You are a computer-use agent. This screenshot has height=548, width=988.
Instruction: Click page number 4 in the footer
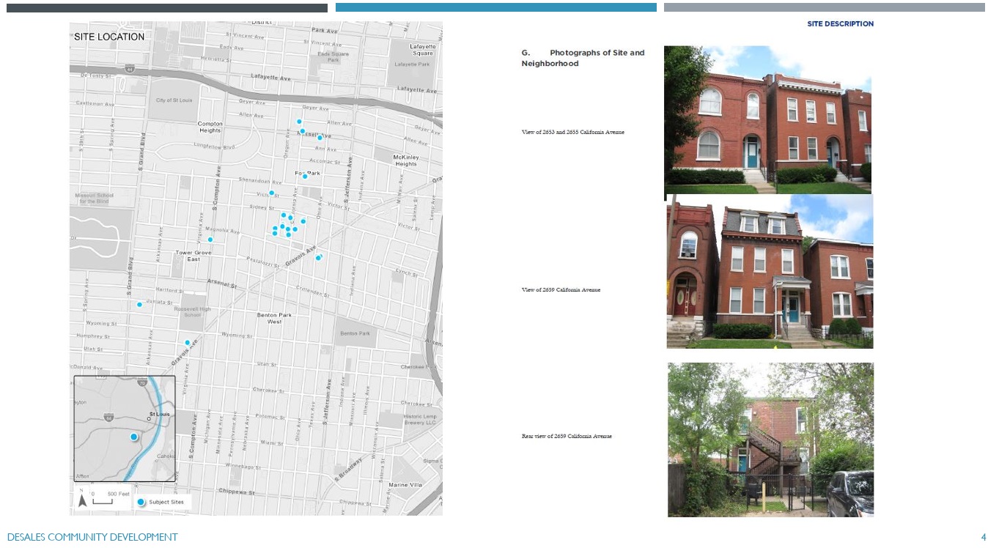click(982, 537)
